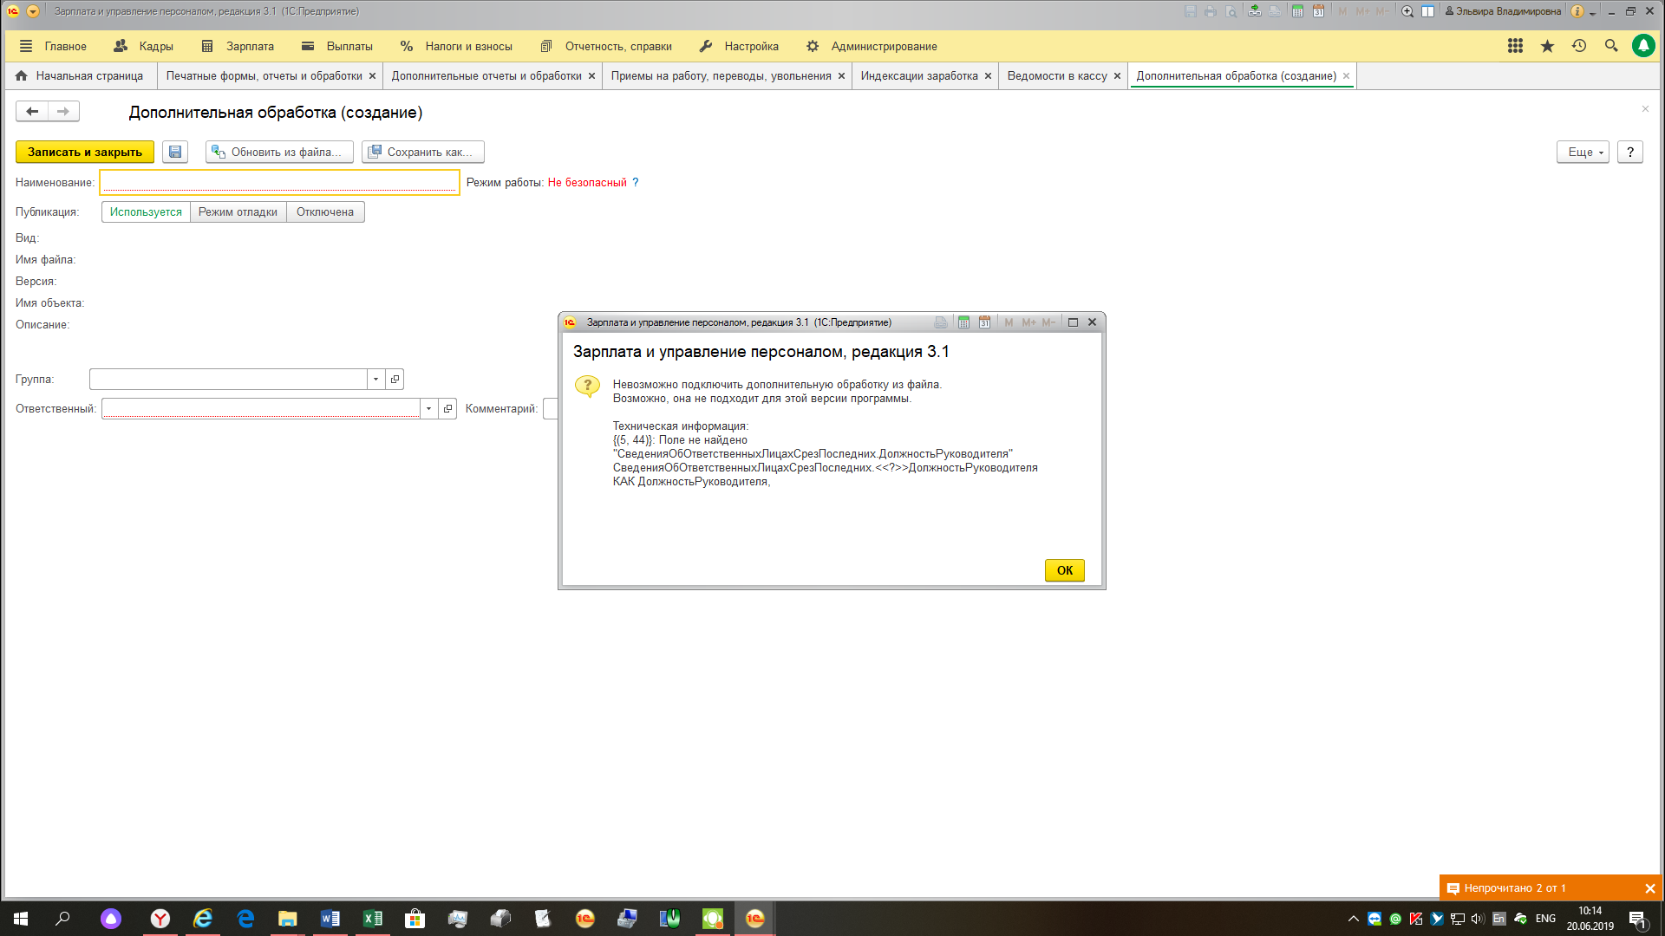Open the Ответственный field open-form icon
The image size is (1665, 936).
pyautogui.click(x=447, y=408)
